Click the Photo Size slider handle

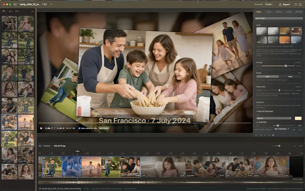tap(279, 90)
